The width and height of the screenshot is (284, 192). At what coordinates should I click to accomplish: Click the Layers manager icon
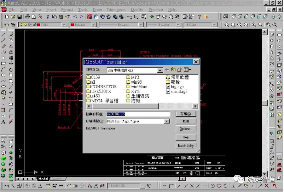pyautogui.click(x=6, y=25)
